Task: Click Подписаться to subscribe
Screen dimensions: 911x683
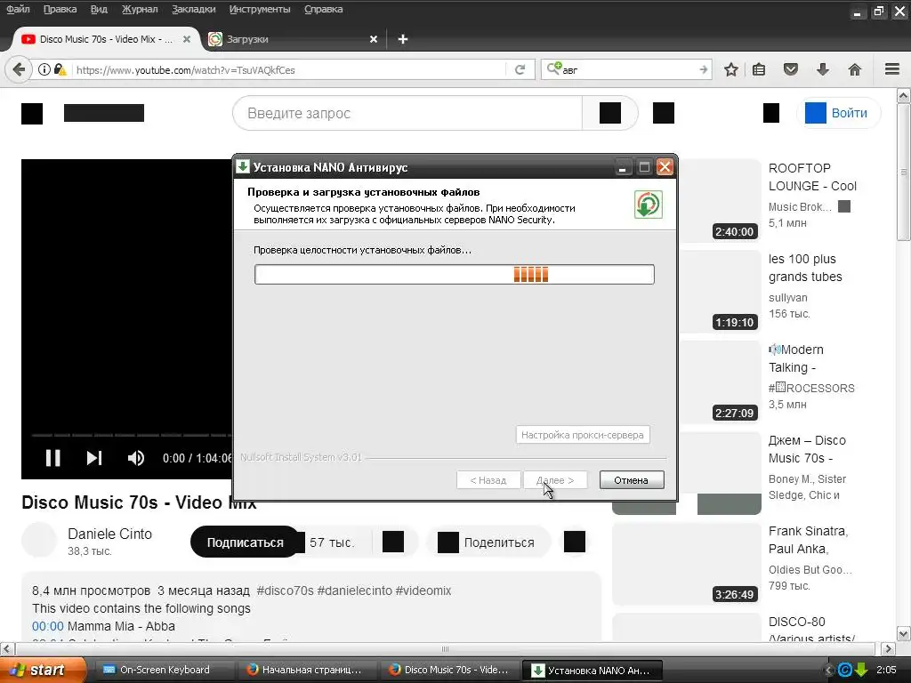Action: click(x=246, y=542)
